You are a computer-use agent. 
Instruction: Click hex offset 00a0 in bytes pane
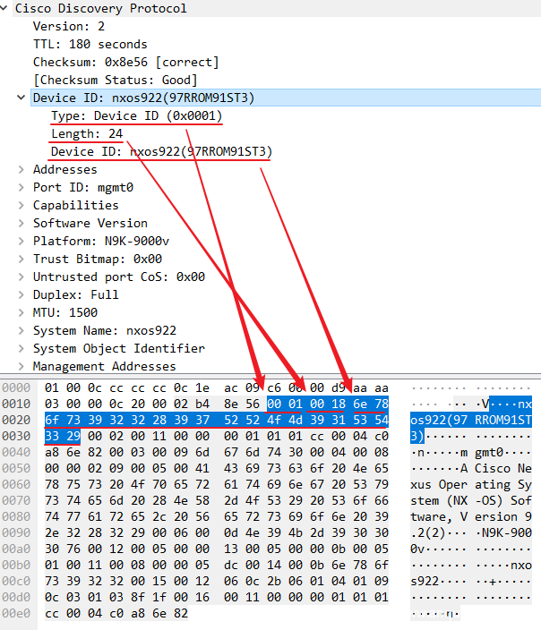click(16, 549)
